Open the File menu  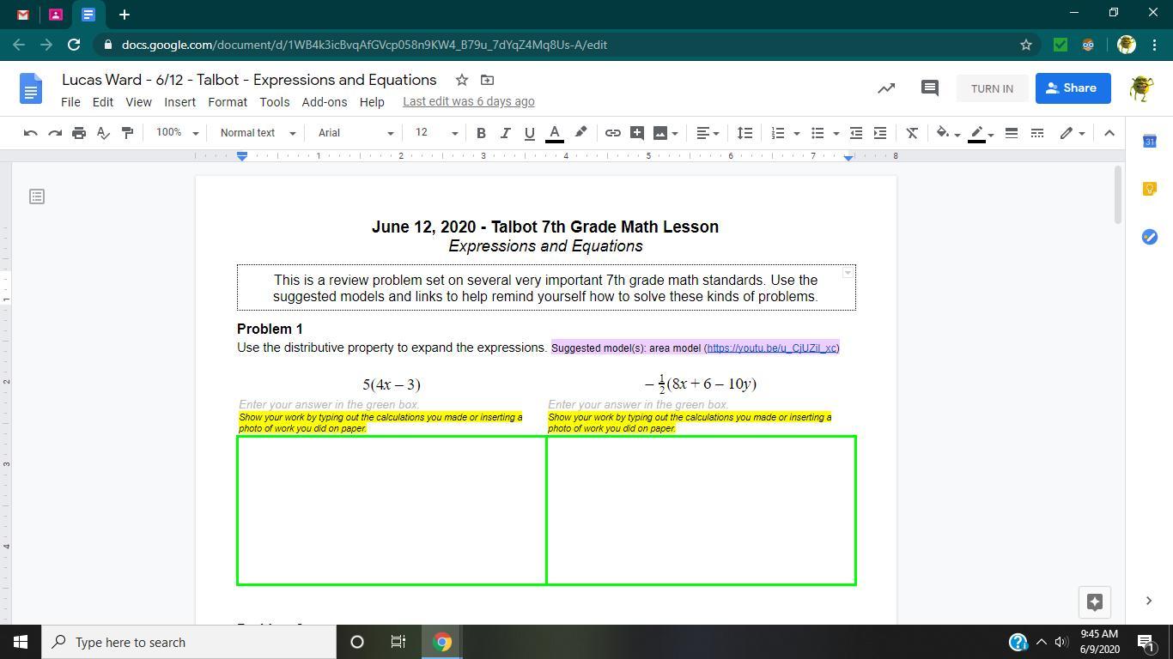pyautogui.click(x=70, y=101)
